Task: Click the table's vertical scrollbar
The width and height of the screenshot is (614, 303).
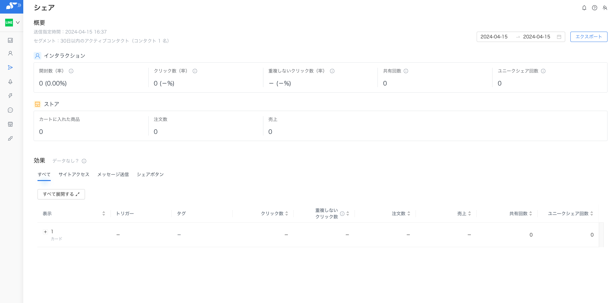Action: click(601, 235)
